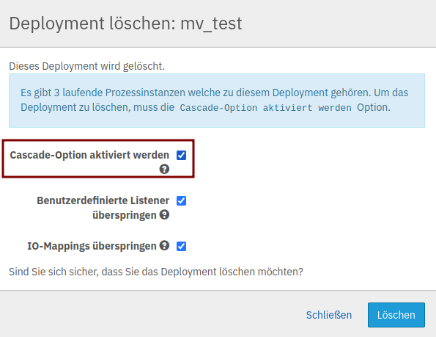The image size is (436, 337).
Task: Click the question Sind Sie sich sicher
Action: 156,272
